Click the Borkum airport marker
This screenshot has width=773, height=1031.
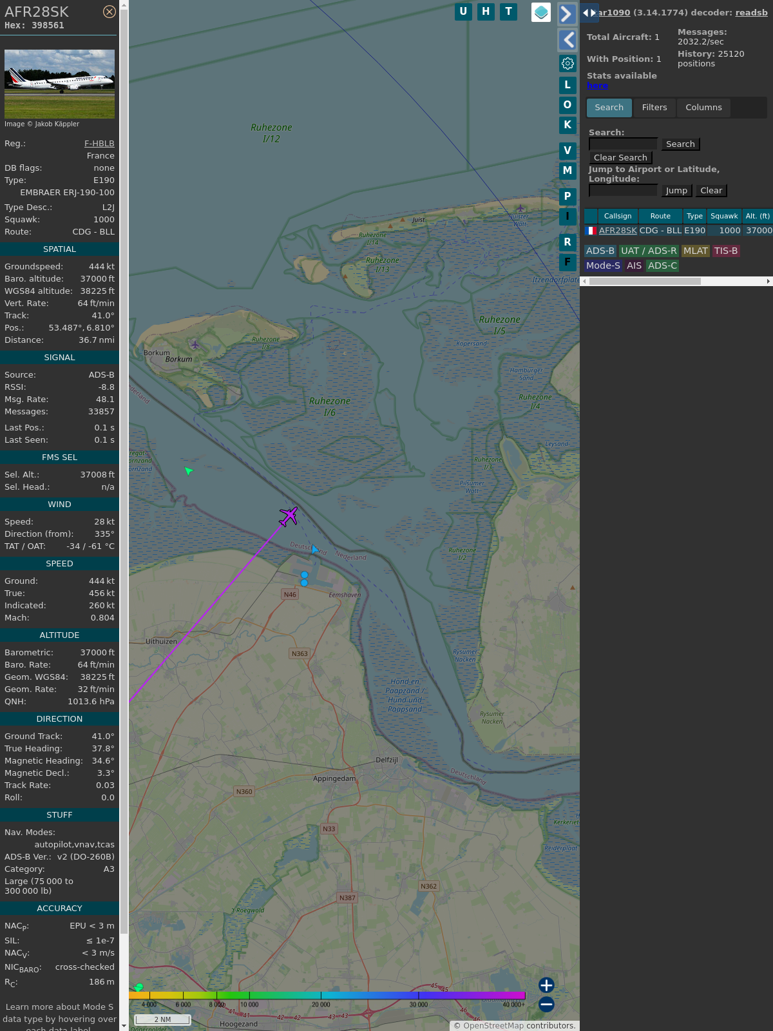[195, 345]
